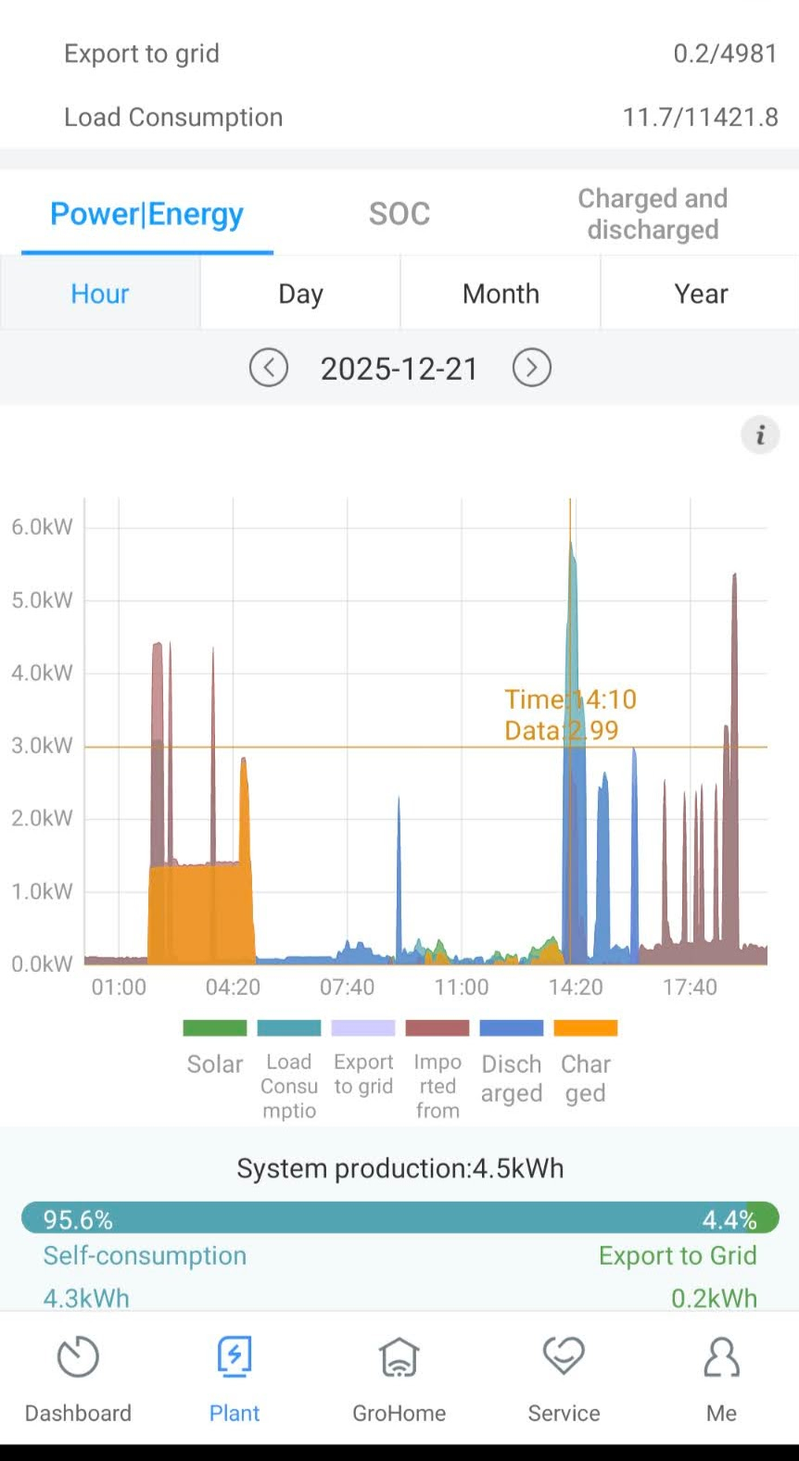Click the chart info icon
Image resolution: width=799 pixels, height=1461 pixels.
760,435
